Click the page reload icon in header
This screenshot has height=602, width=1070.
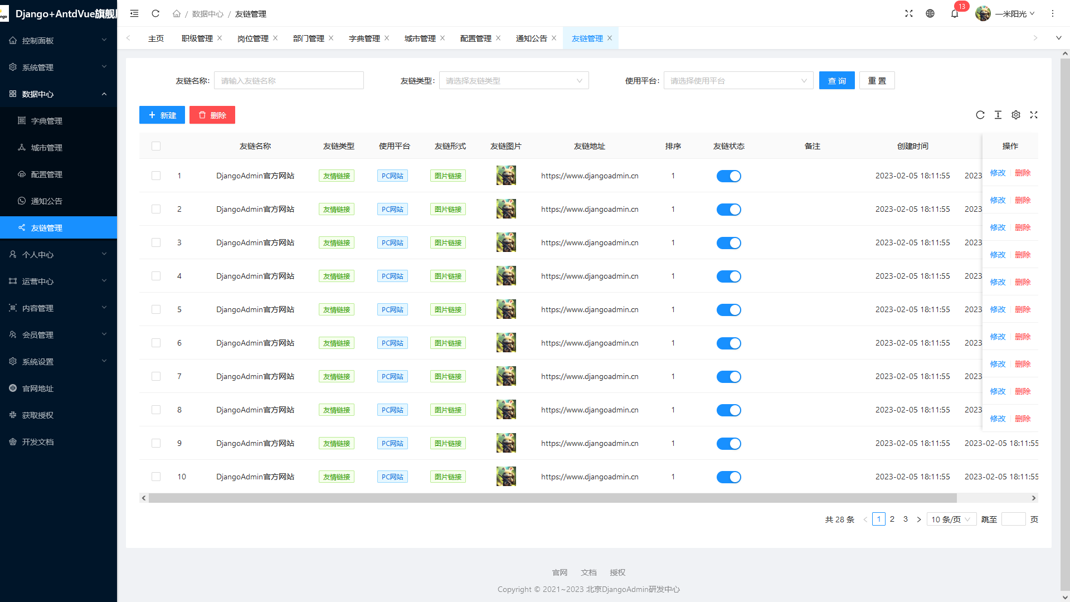(x=155, y=13)
